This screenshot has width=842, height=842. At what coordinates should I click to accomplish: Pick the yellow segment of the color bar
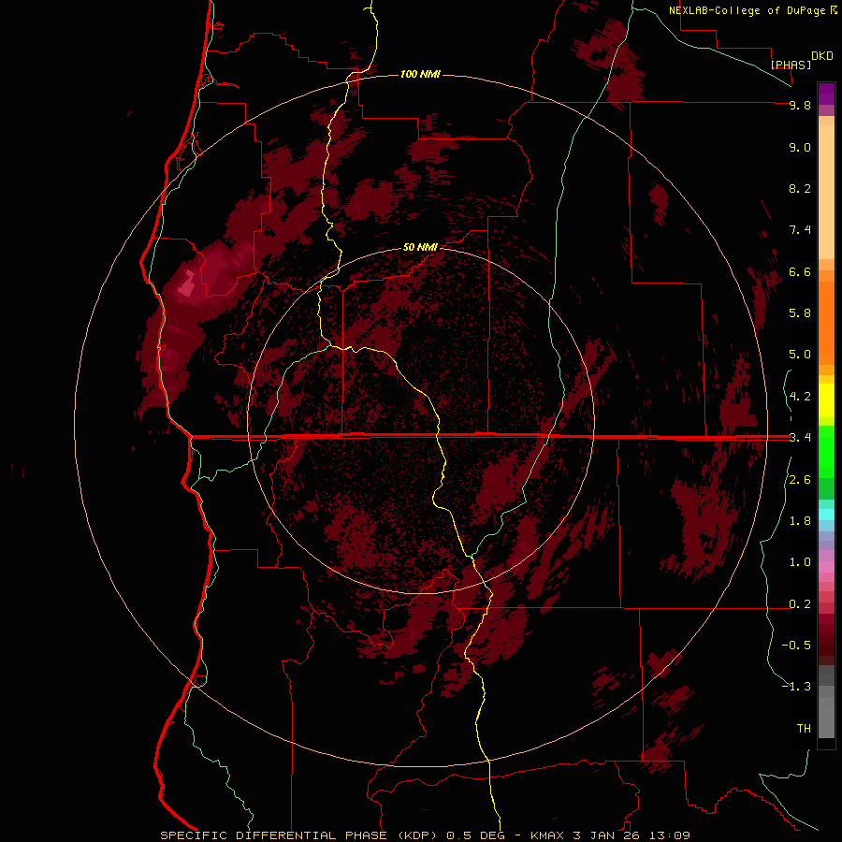(826, 400)
